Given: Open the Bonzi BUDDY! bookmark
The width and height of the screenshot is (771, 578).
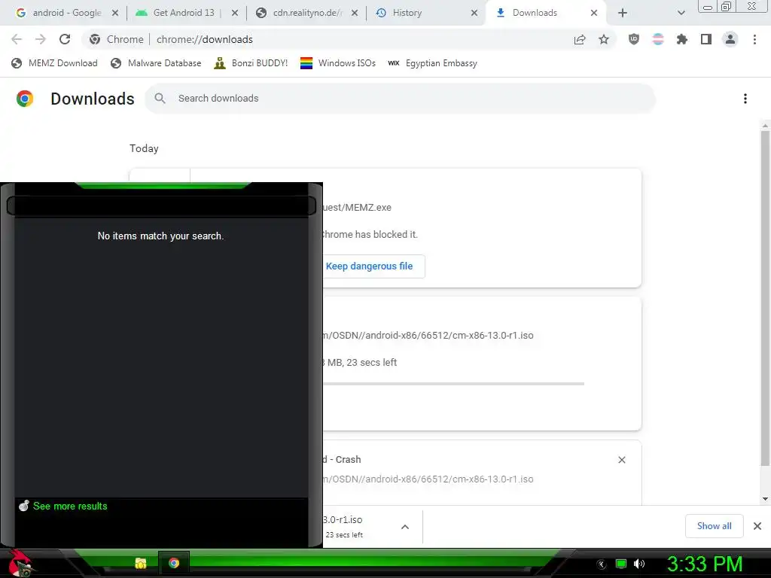Looking at the screenshot, I should (x=251, y=63).
